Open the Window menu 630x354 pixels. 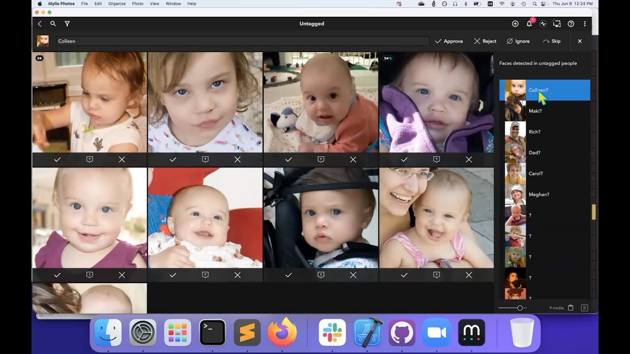[173, 3]
